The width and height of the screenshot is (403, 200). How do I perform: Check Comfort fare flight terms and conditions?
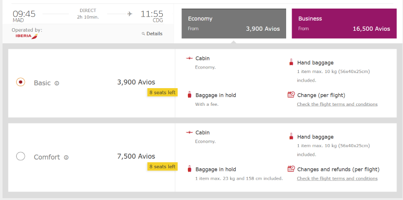[337, 178]
